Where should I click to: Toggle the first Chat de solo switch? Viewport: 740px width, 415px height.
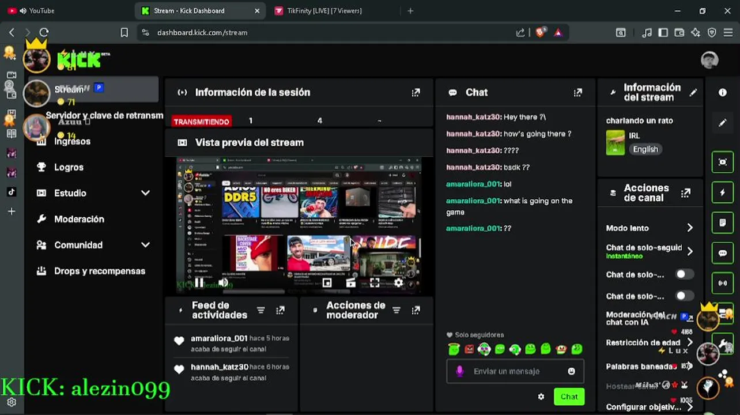coord(684,274)
